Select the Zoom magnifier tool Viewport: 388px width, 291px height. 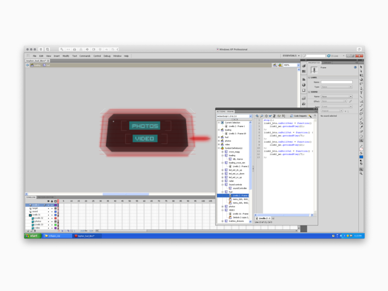coord(361,140)
